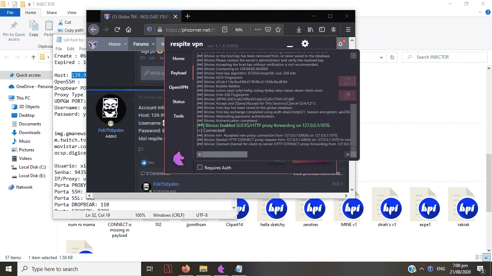This screenshot has width=492, height=276.
Task: Refresh the Explorer address bar
Action: (392, 57)
